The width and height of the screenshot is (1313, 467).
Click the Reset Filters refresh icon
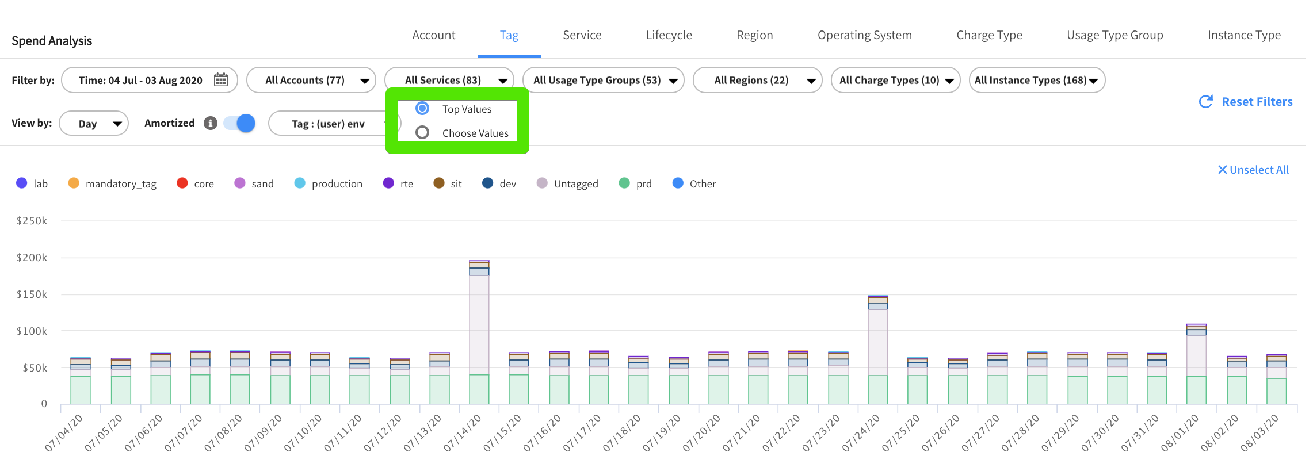(x=1205, y=102)
